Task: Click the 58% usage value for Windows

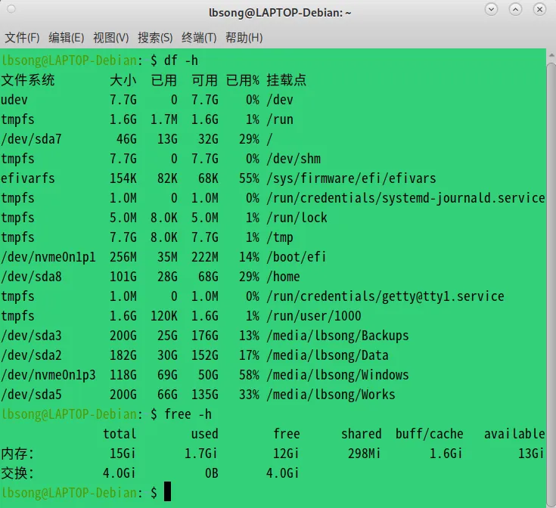Action: point(250,375)
